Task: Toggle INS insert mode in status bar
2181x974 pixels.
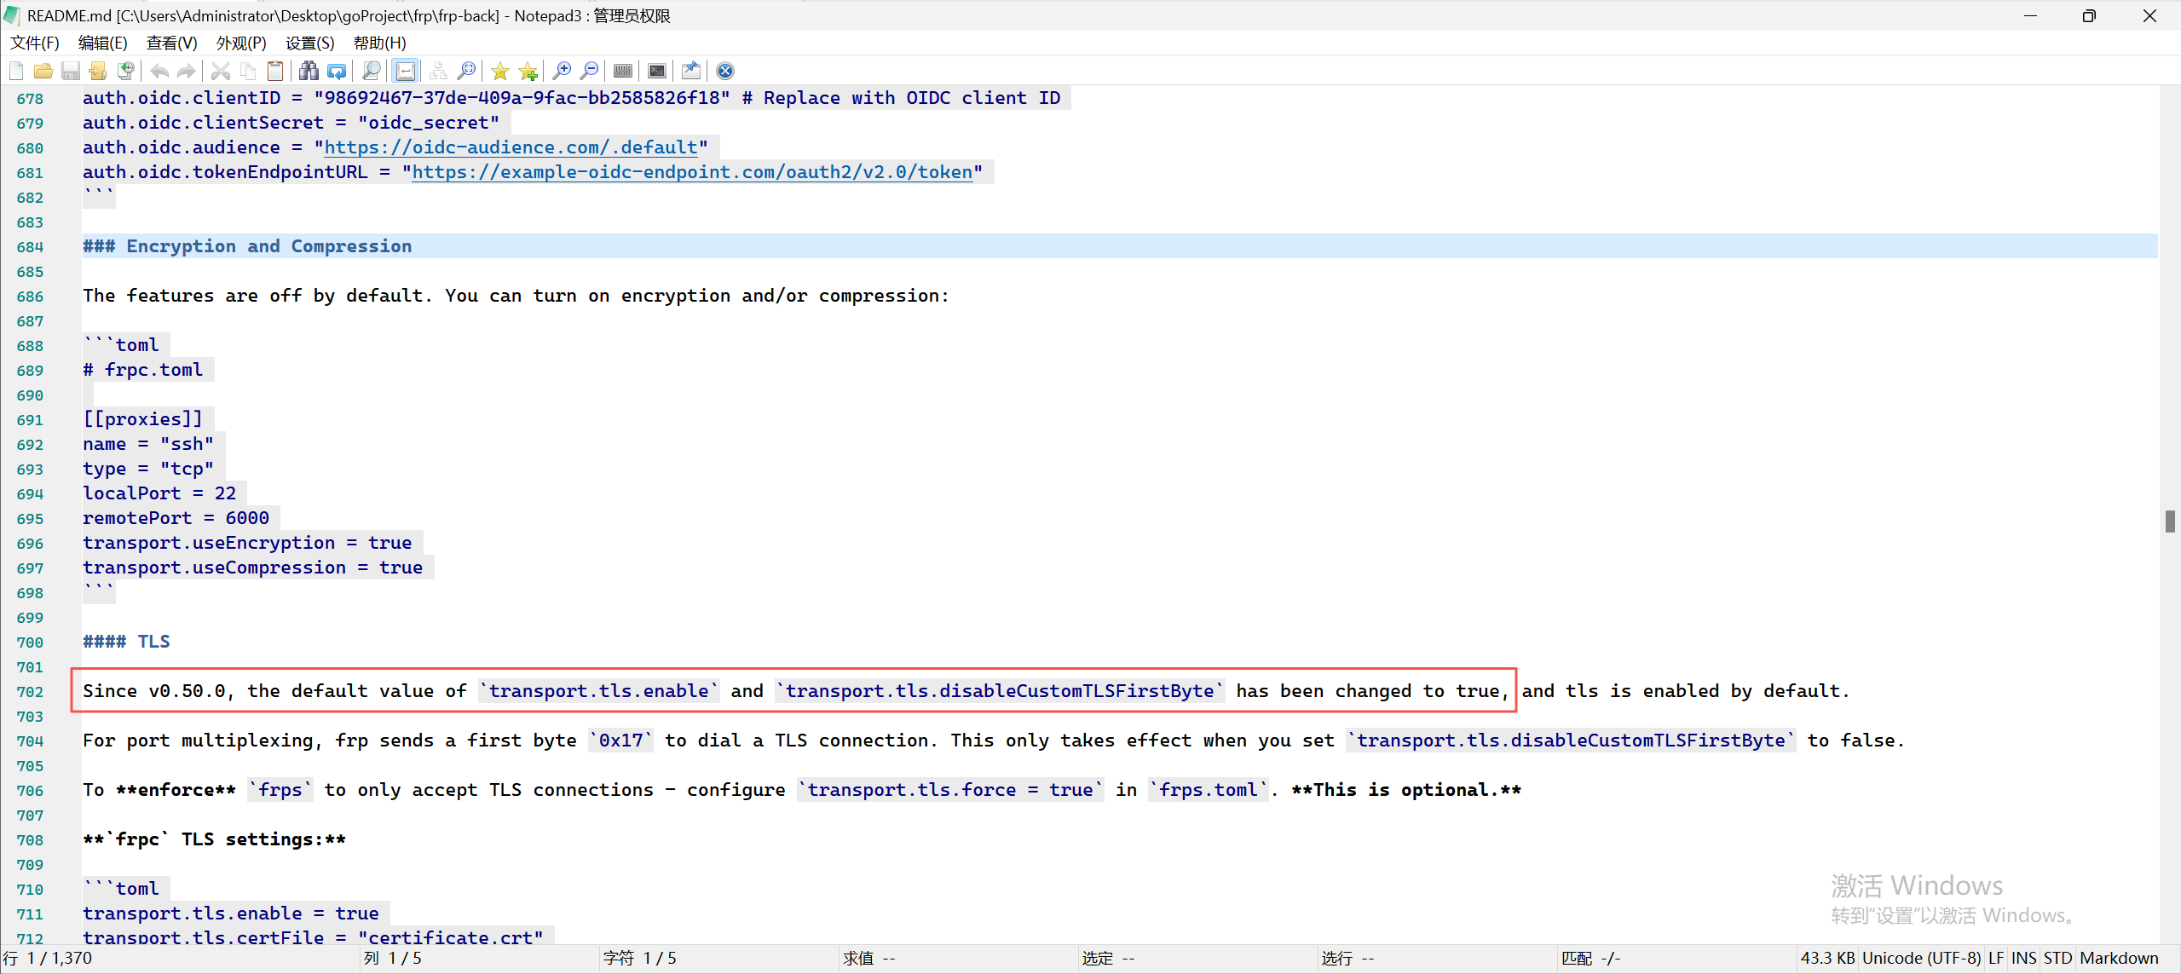Action: point(2023,958)
